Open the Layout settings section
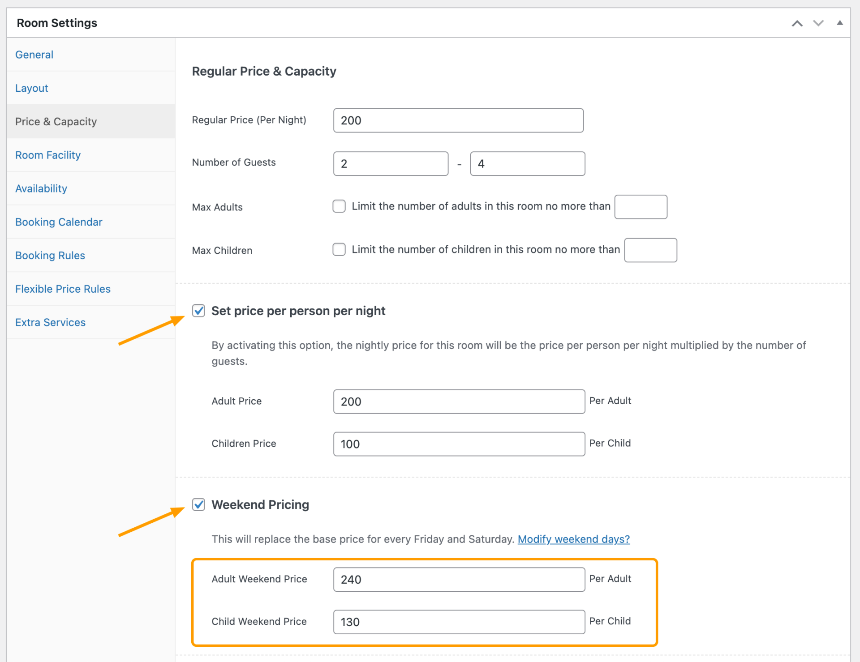This screenshot has height=662, width=860. (x=31, y=88)
